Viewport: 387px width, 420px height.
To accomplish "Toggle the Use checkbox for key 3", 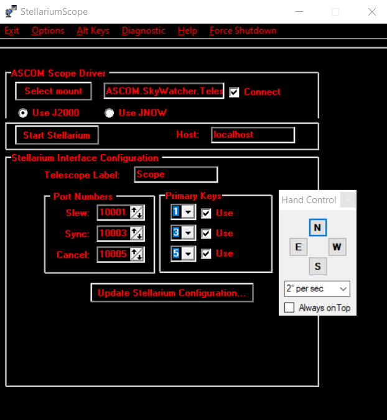I will click(206, 234).
